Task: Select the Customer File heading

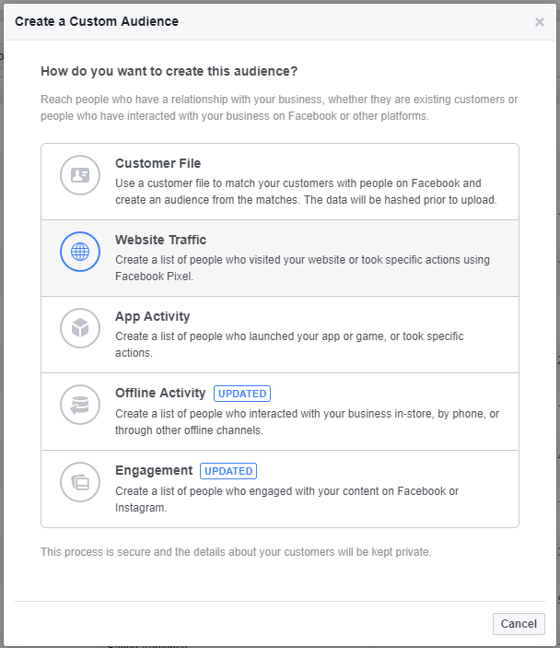Action: [x=157, y=164]
